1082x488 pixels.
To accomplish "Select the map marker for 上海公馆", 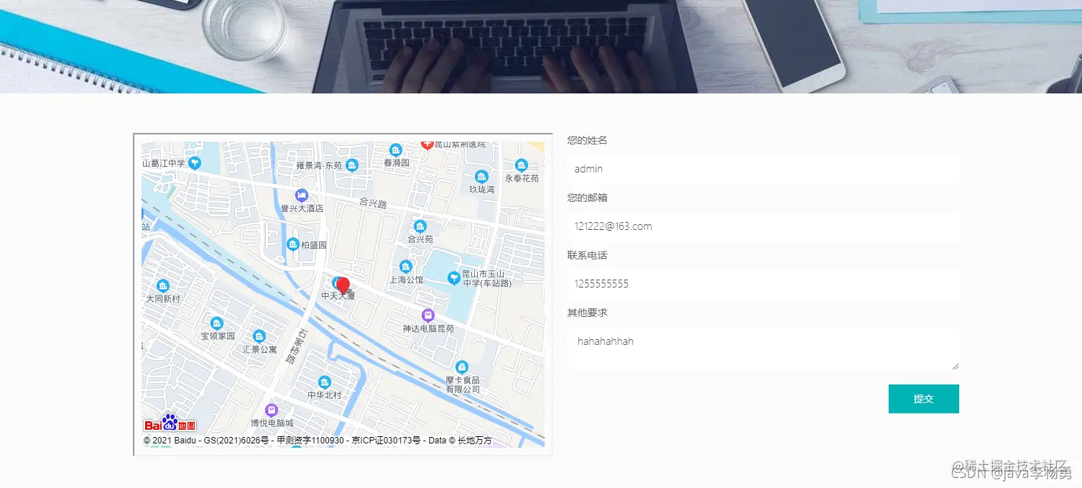I will click(404, 266).
